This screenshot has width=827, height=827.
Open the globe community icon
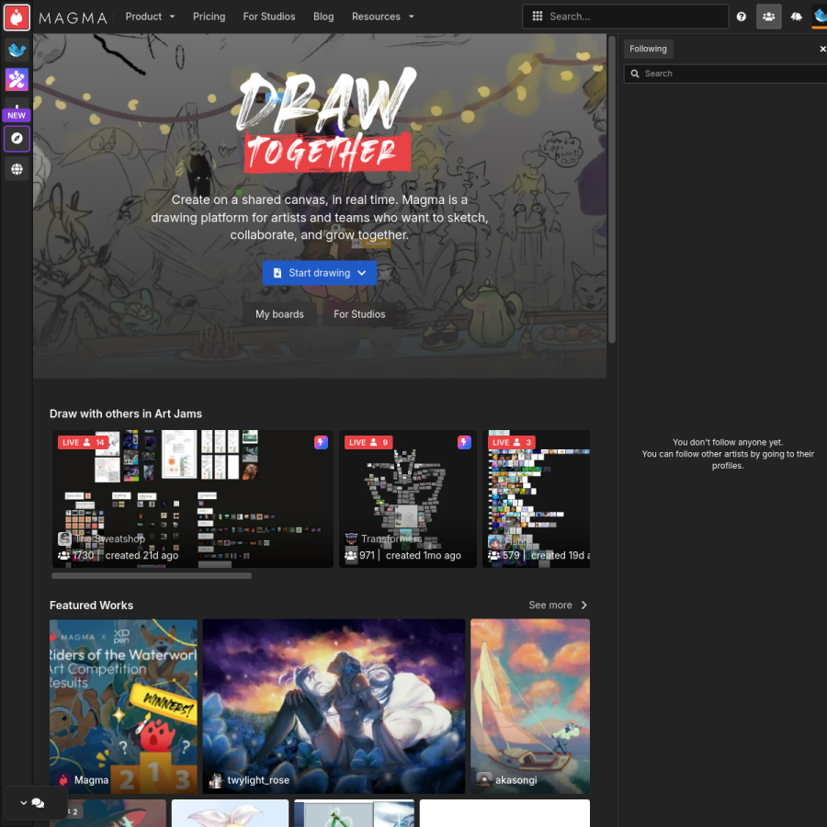(17, 169)
